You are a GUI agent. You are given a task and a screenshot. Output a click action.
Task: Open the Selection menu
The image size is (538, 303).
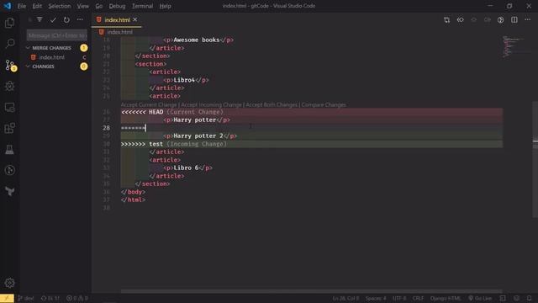pyautogui.click(x=60, y=6)
